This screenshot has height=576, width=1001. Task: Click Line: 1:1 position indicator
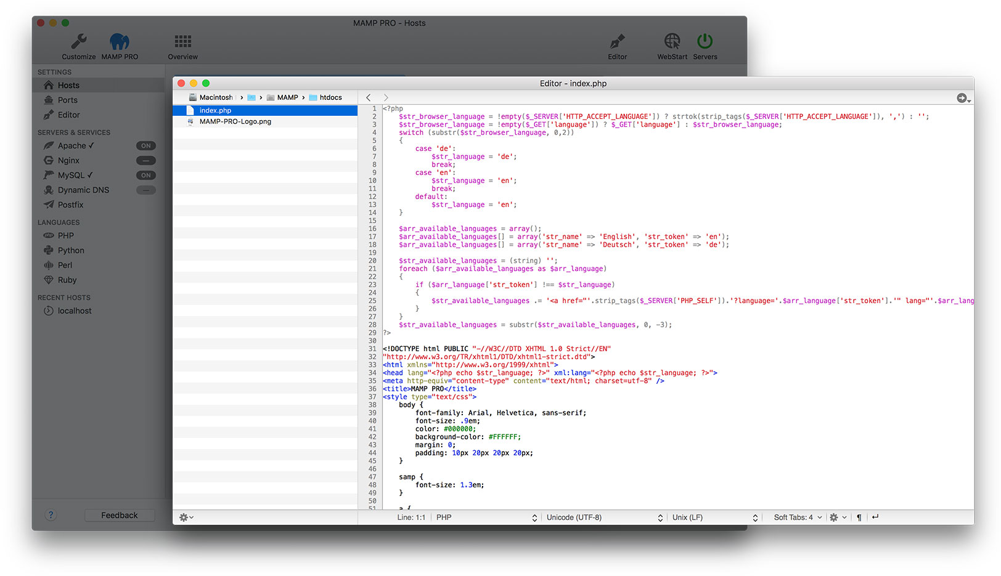click(411, 517)
